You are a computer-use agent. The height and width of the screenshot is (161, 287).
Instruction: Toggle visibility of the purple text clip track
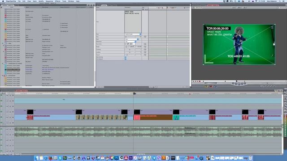pos(1,111)
